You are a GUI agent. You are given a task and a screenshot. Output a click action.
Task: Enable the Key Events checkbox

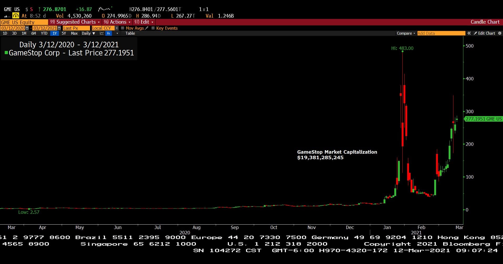(x=153, y=28)
